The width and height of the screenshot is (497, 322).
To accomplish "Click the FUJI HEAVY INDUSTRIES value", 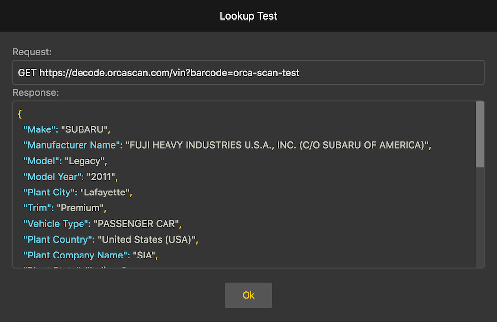I will [277, 145].
